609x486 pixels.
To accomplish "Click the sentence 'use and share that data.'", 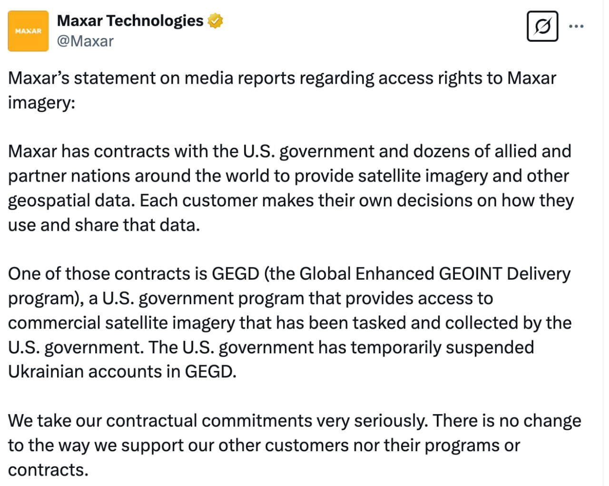I will tap(104, 225).
